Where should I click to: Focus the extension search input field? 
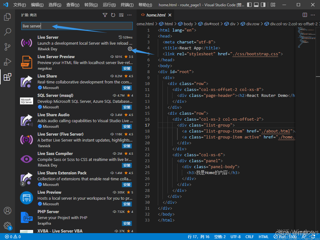(77, 26)
